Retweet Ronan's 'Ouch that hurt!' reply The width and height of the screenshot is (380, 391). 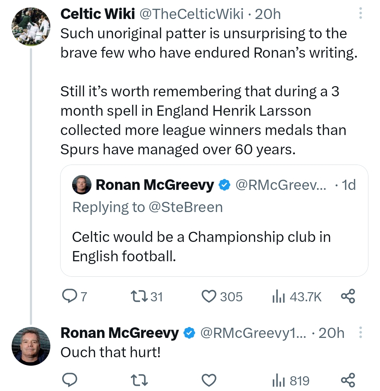coord(137,380)
